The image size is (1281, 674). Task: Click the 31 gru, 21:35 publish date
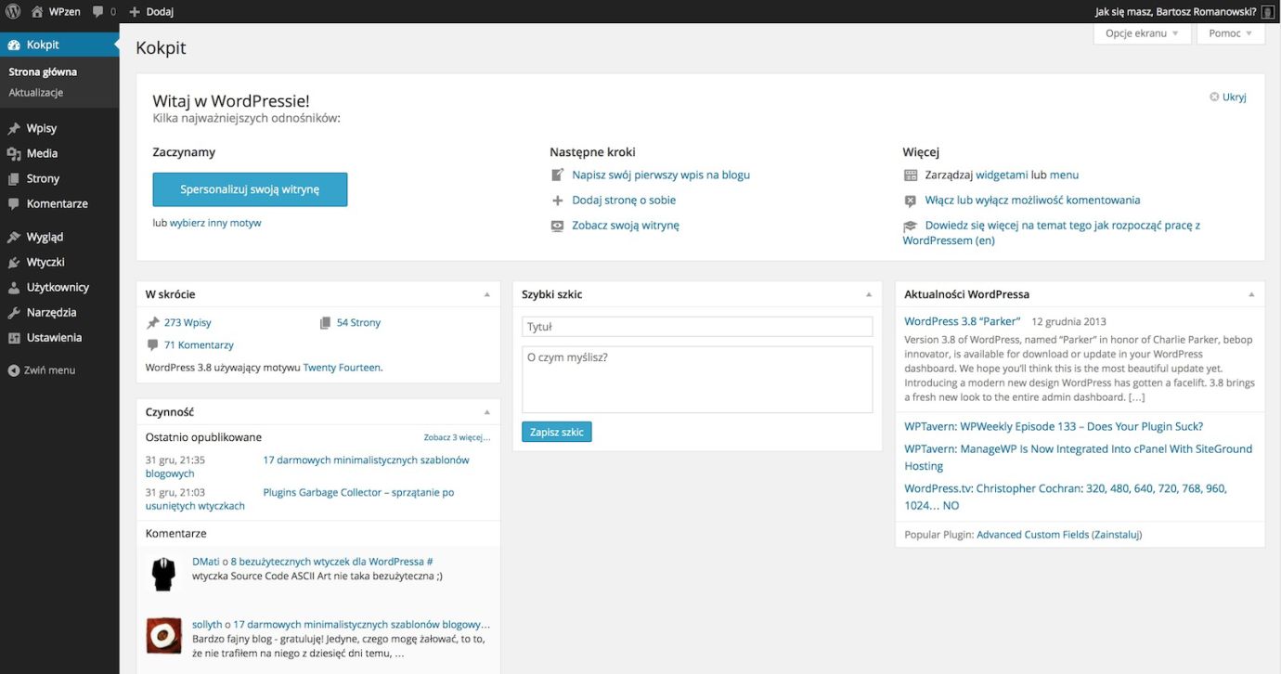tap(175, 460)
